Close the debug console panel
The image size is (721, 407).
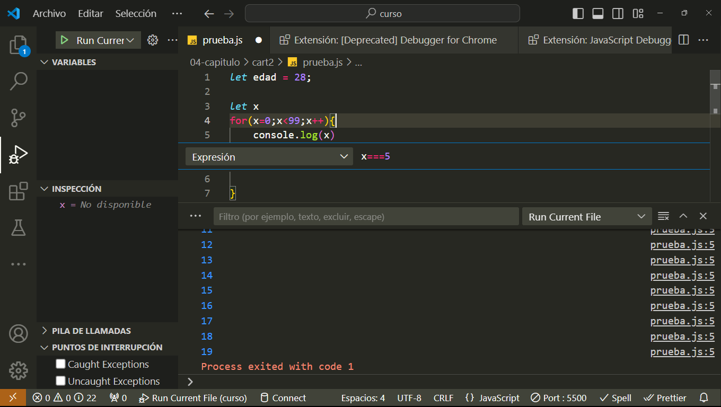[703, 216]
